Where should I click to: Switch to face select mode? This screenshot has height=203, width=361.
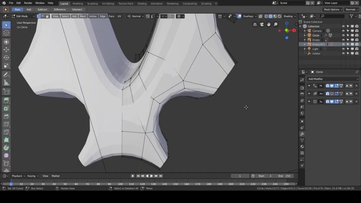tap(47, 16)
